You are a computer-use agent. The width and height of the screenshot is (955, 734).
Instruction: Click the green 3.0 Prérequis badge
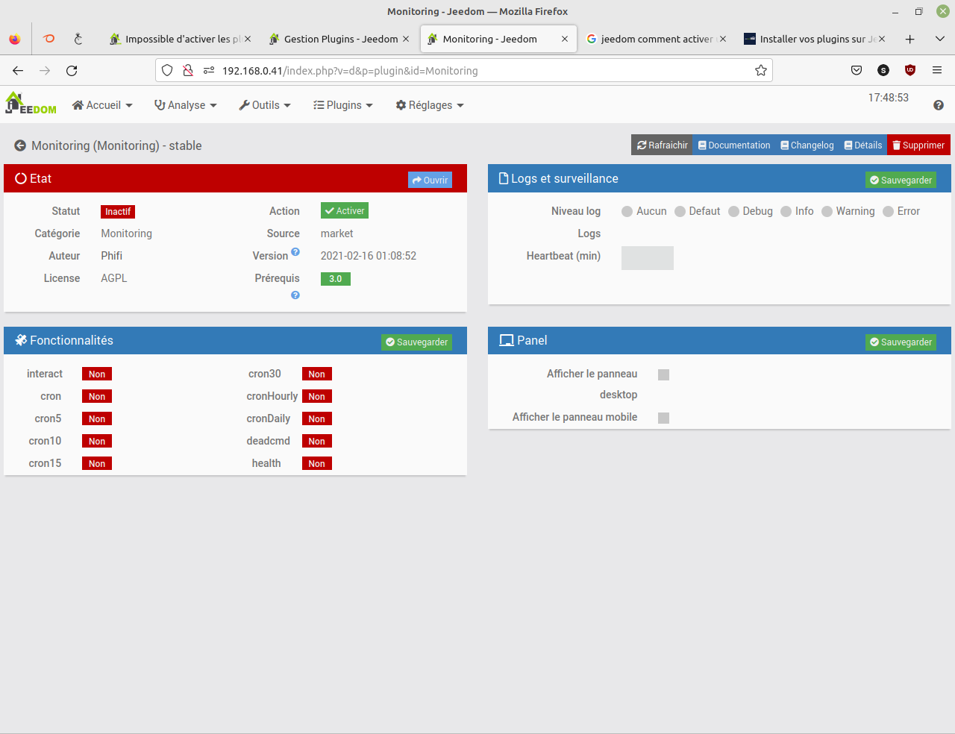pos(336,279)
